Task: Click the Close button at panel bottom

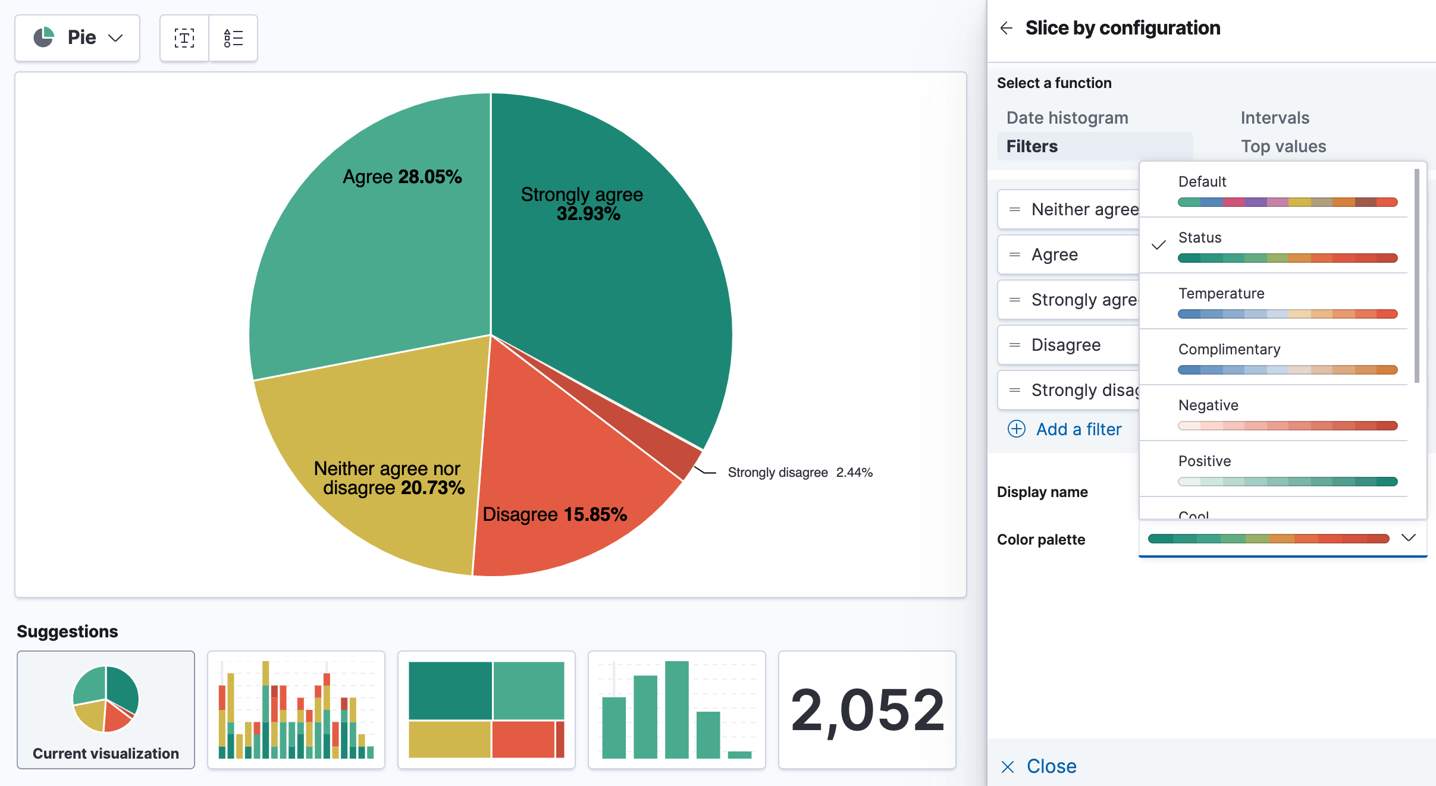Action: 1045,766
